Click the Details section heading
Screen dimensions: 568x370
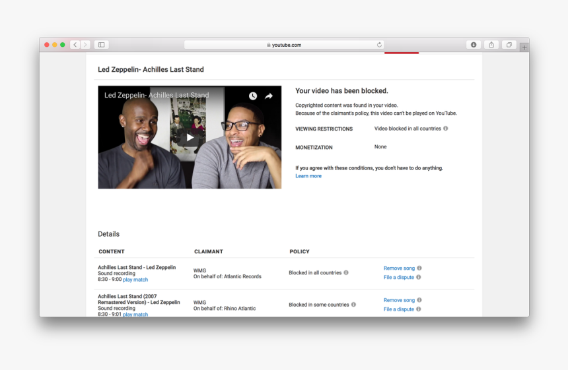(x=109, y=234)
